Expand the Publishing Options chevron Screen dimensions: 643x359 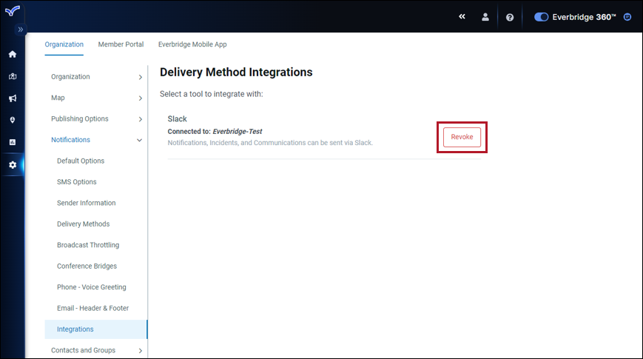coord(141,119)
